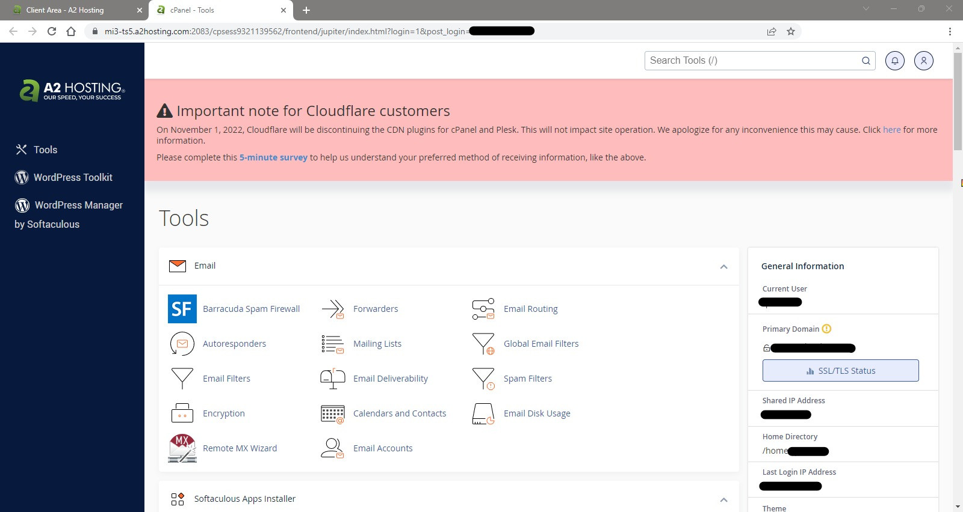Click the browser share icon

pyautogui.click(x=772, y=31)
